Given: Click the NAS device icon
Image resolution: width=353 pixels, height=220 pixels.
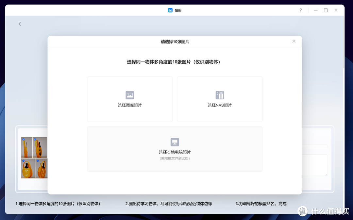Looking at the screenshot, I should pos(220,94).
